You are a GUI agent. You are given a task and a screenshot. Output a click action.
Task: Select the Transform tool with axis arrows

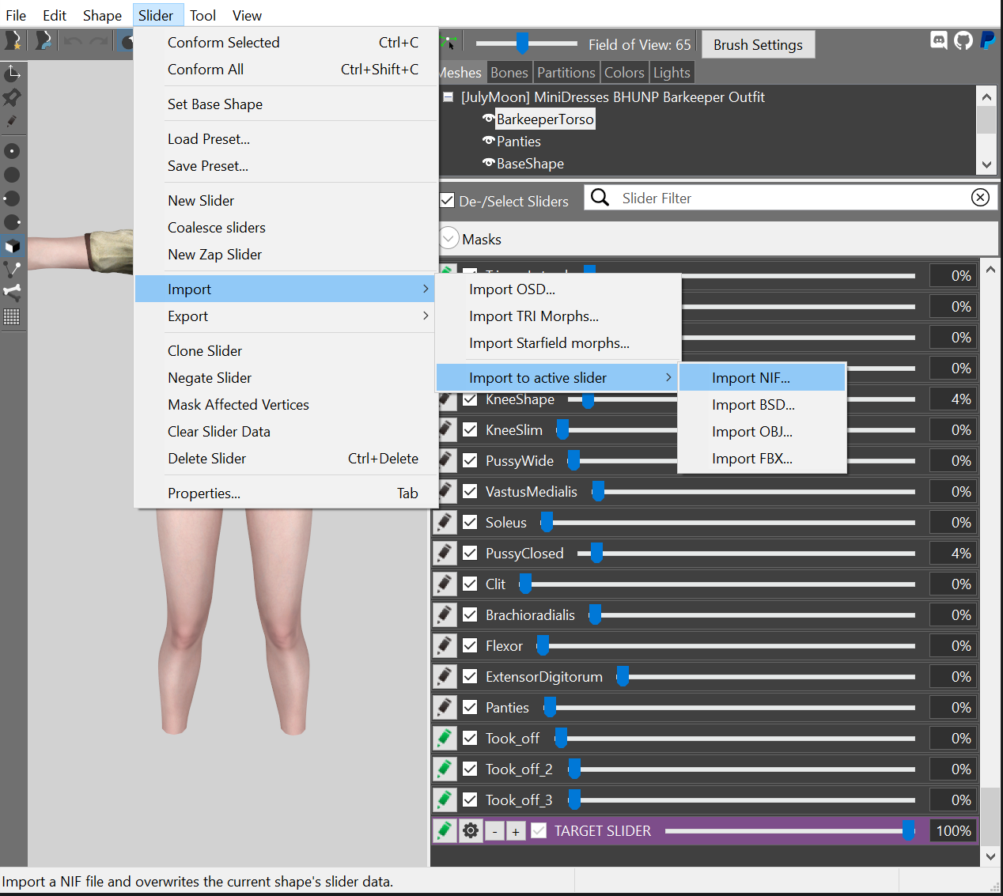[13, 74]
